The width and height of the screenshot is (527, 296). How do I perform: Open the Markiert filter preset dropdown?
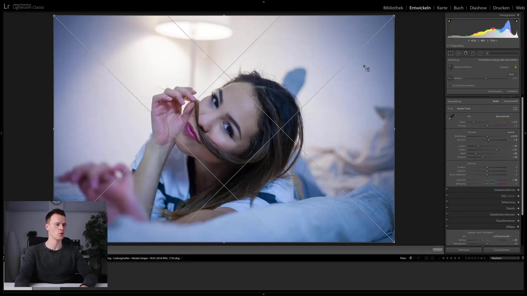coord(504,258)
